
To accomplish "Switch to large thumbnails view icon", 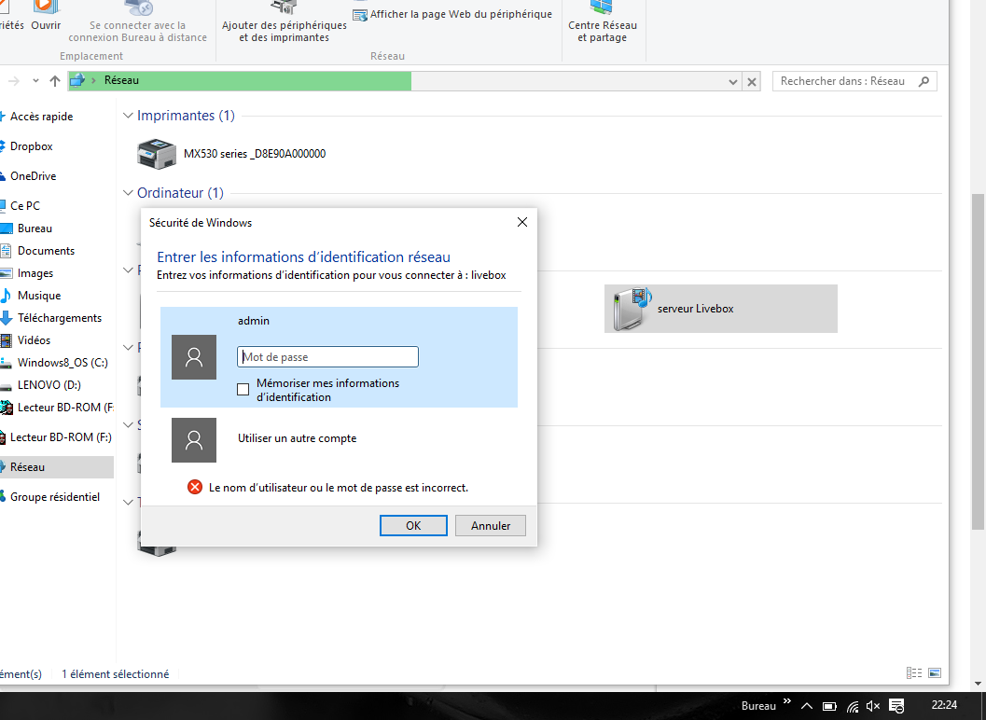I will coord(934,673).
